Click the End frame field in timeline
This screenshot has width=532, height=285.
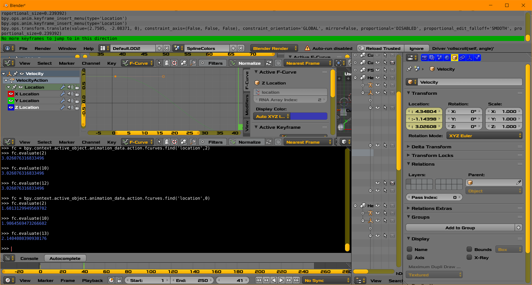tap(192, 280)
